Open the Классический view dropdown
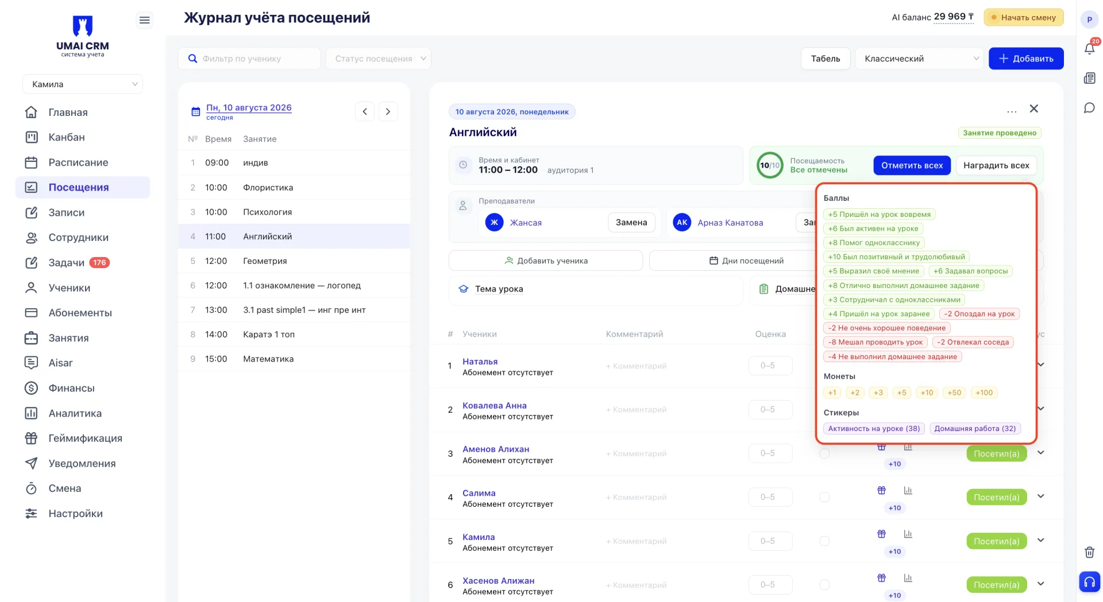Viewport: 1103px width, 602px height. 920,59
